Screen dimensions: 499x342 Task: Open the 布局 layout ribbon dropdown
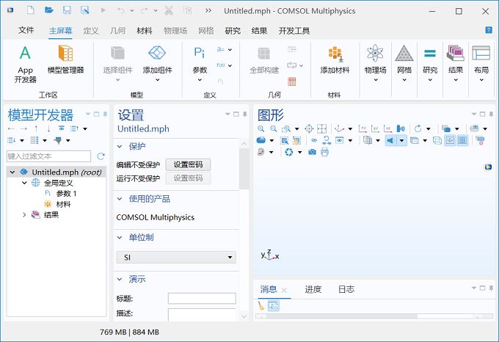tap(481, 64)
